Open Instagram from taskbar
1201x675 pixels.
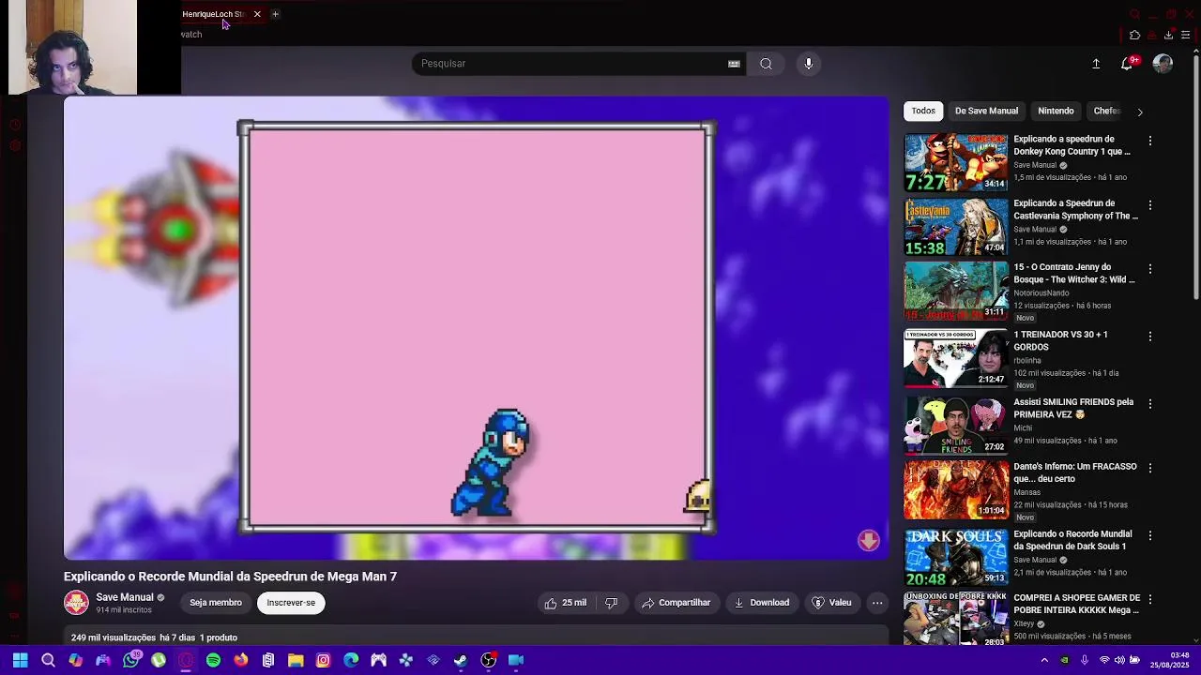pos(323,660)
